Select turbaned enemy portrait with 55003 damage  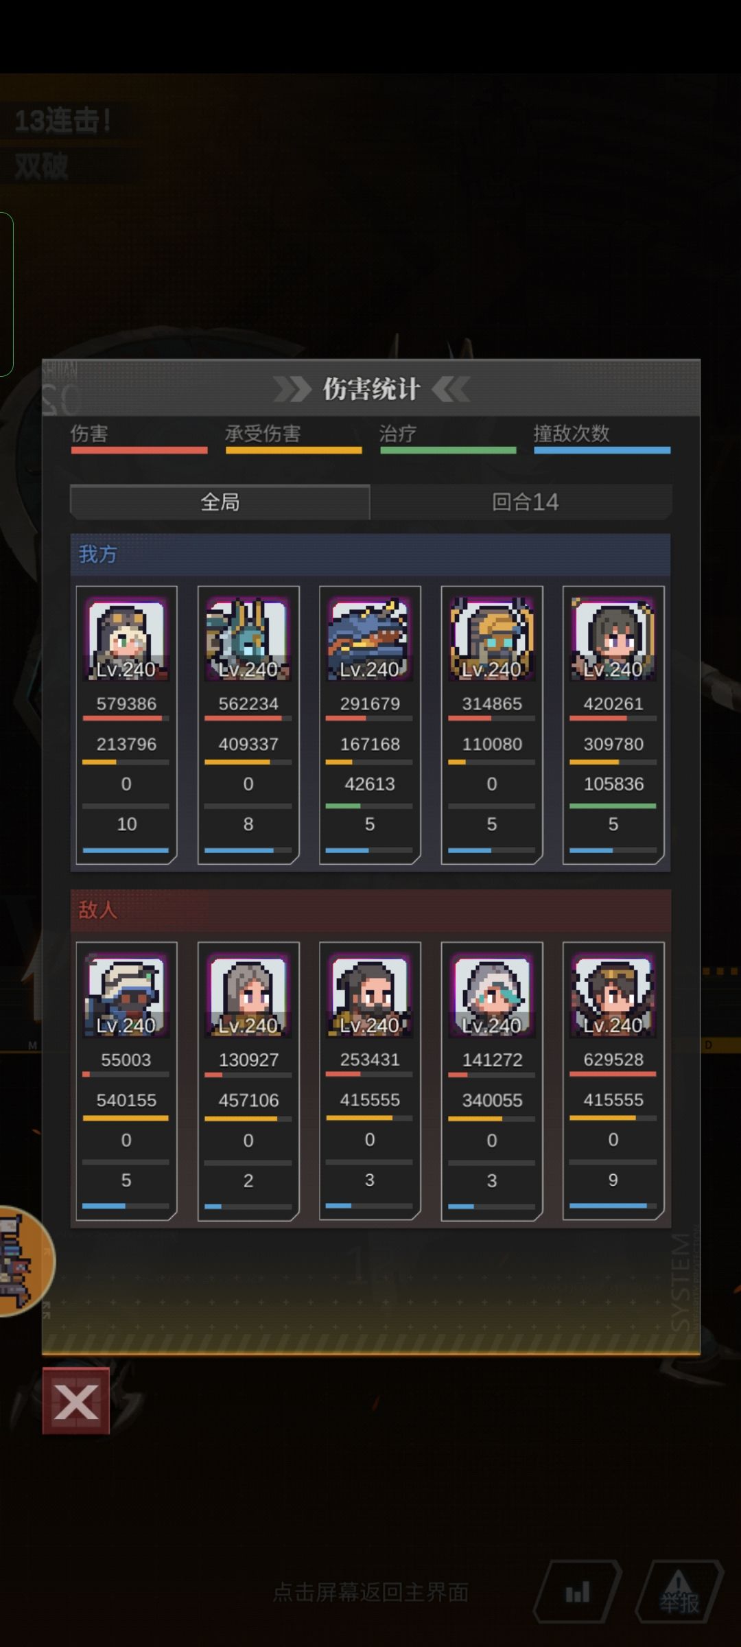pyautogui.click(x=126, y=994)
